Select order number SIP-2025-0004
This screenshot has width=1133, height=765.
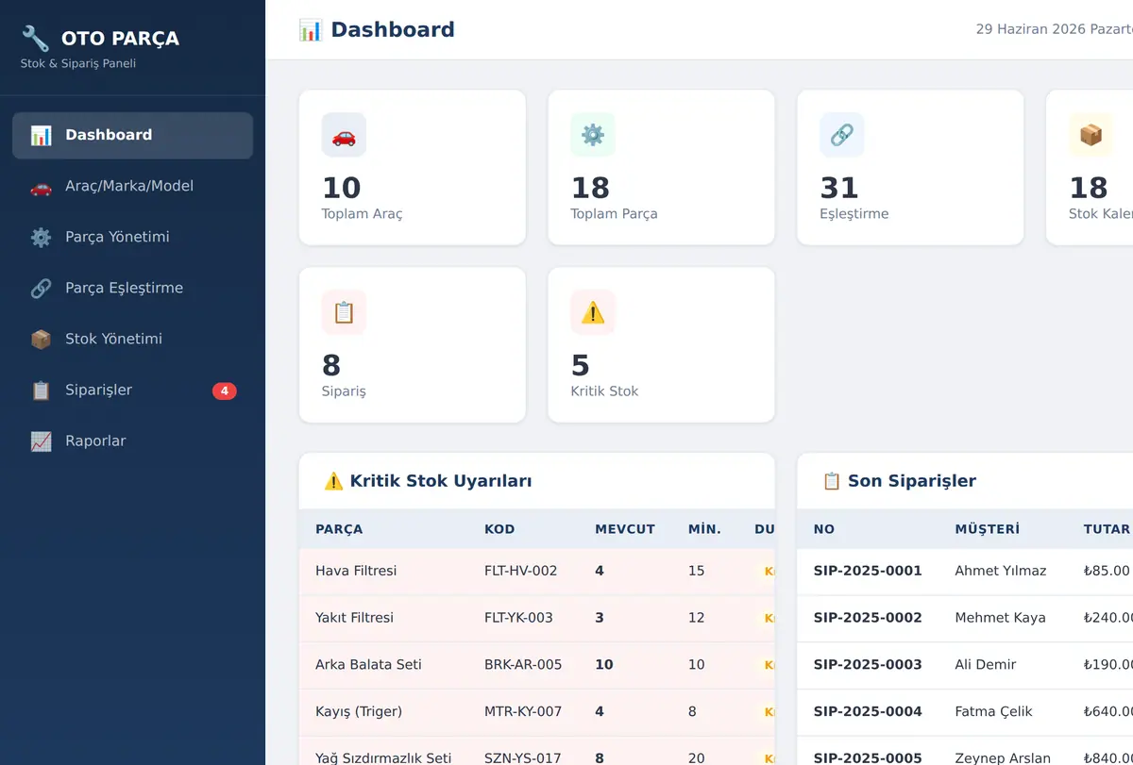coord(868,711)
